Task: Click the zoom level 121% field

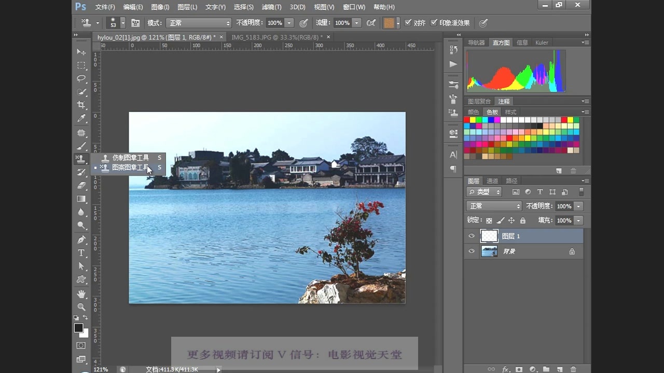Action: pos(102,369)
